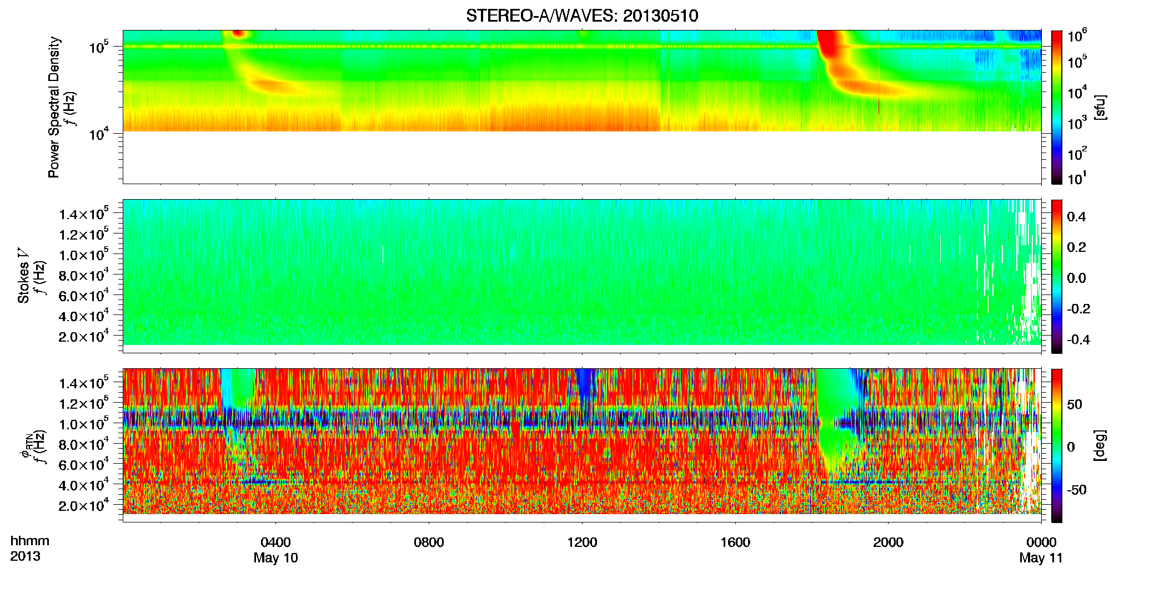This screenshot has height=599, width=1164.
Task: Select the "2000" time tick label
Action: pos(888,542)
